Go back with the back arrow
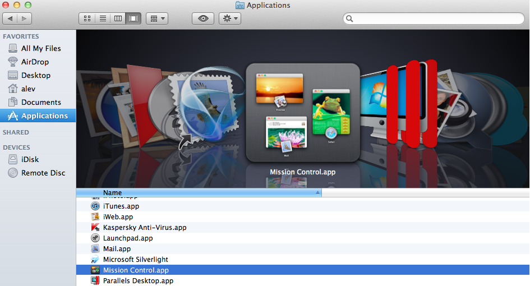 coord(10,19)
